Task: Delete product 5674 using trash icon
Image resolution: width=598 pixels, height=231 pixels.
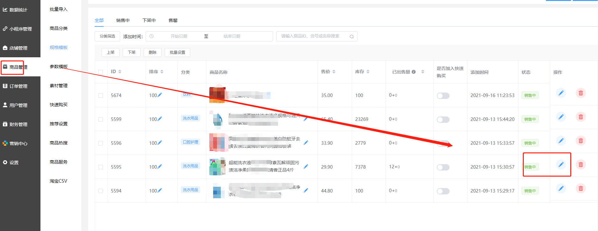Action: pos(581,93)
